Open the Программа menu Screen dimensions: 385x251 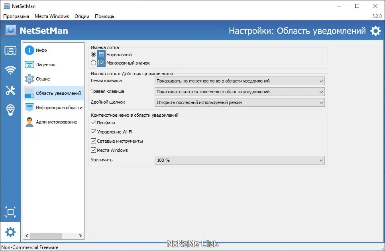tap(16, 16)
